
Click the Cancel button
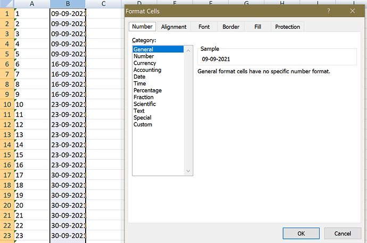pyautogui.click(x=343, y=233)
